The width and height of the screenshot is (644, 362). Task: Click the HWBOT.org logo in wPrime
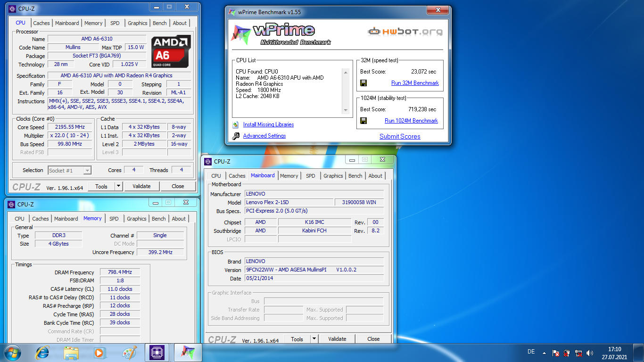[x=405, y=32]
